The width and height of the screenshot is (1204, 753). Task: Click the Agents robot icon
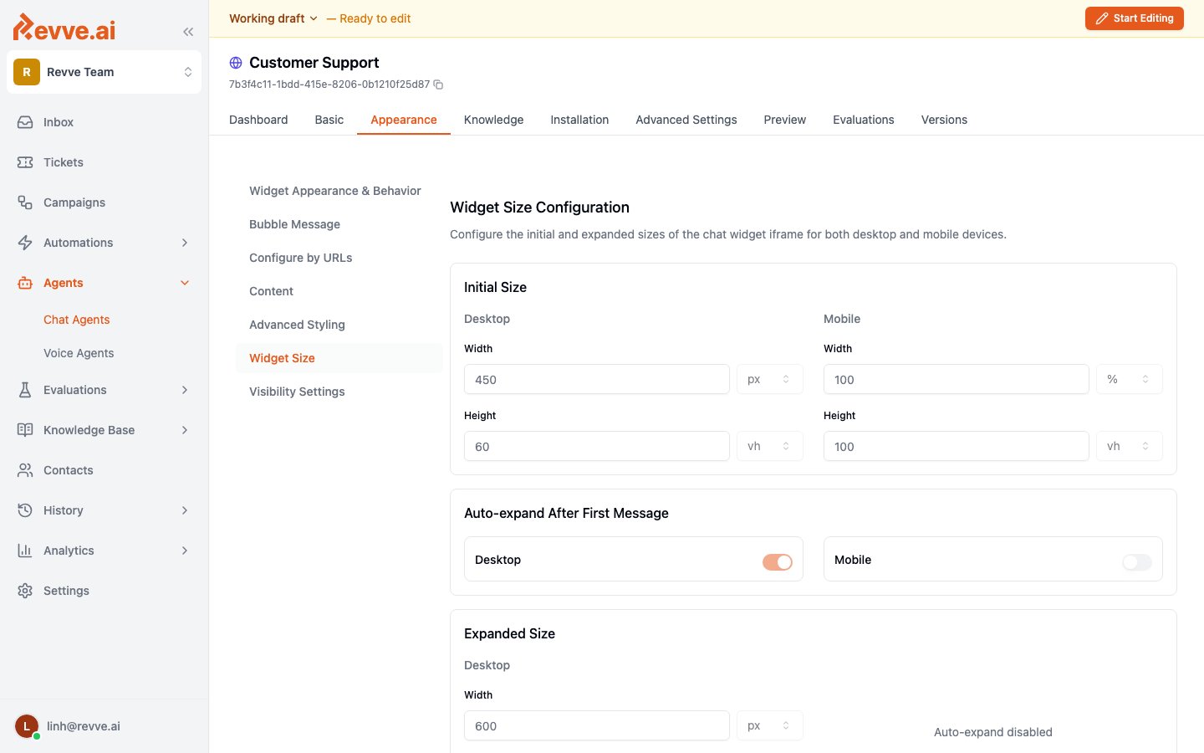click(25, 283)
